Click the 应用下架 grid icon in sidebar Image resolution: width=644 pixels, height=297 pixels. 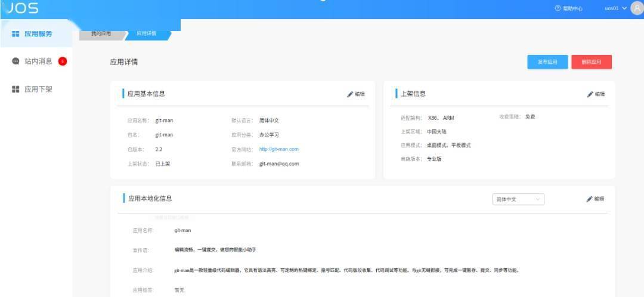pyautogui.click(x=16, y=89)
